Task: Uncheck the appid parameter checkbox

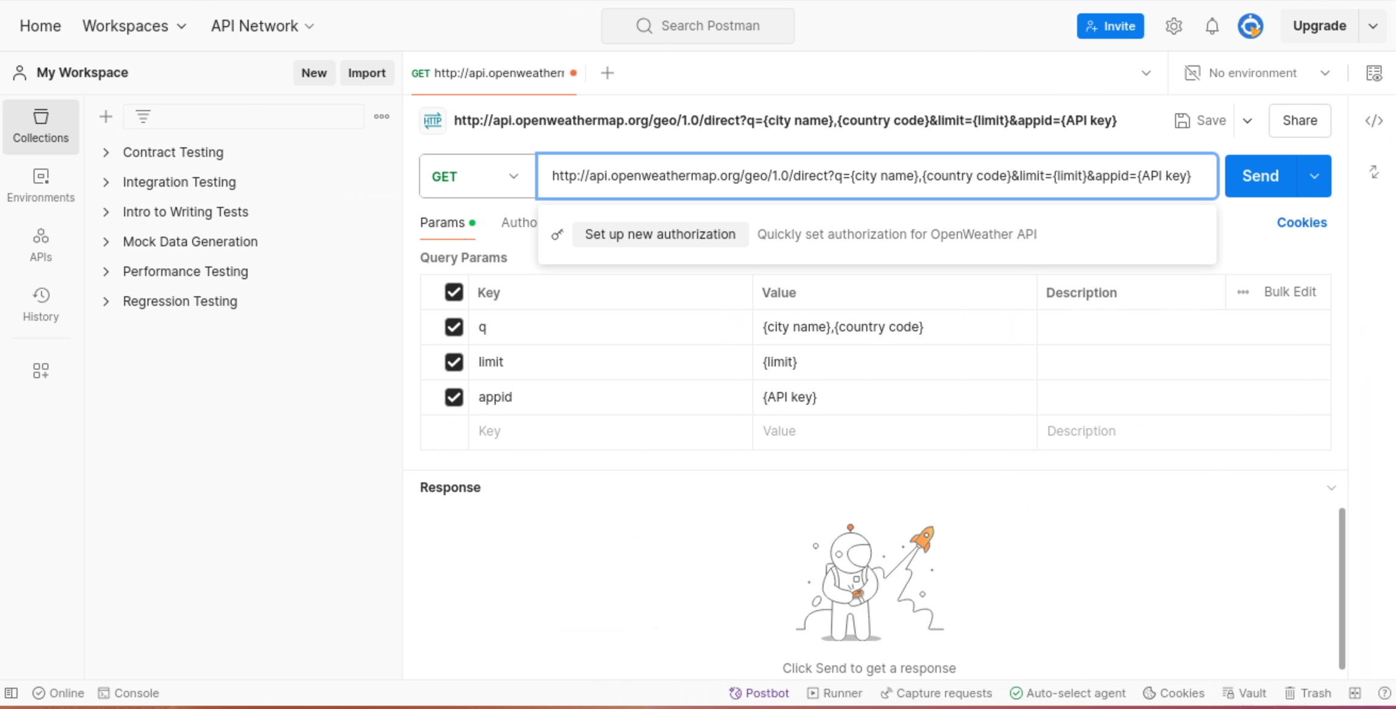Action: tap(453, 397)
